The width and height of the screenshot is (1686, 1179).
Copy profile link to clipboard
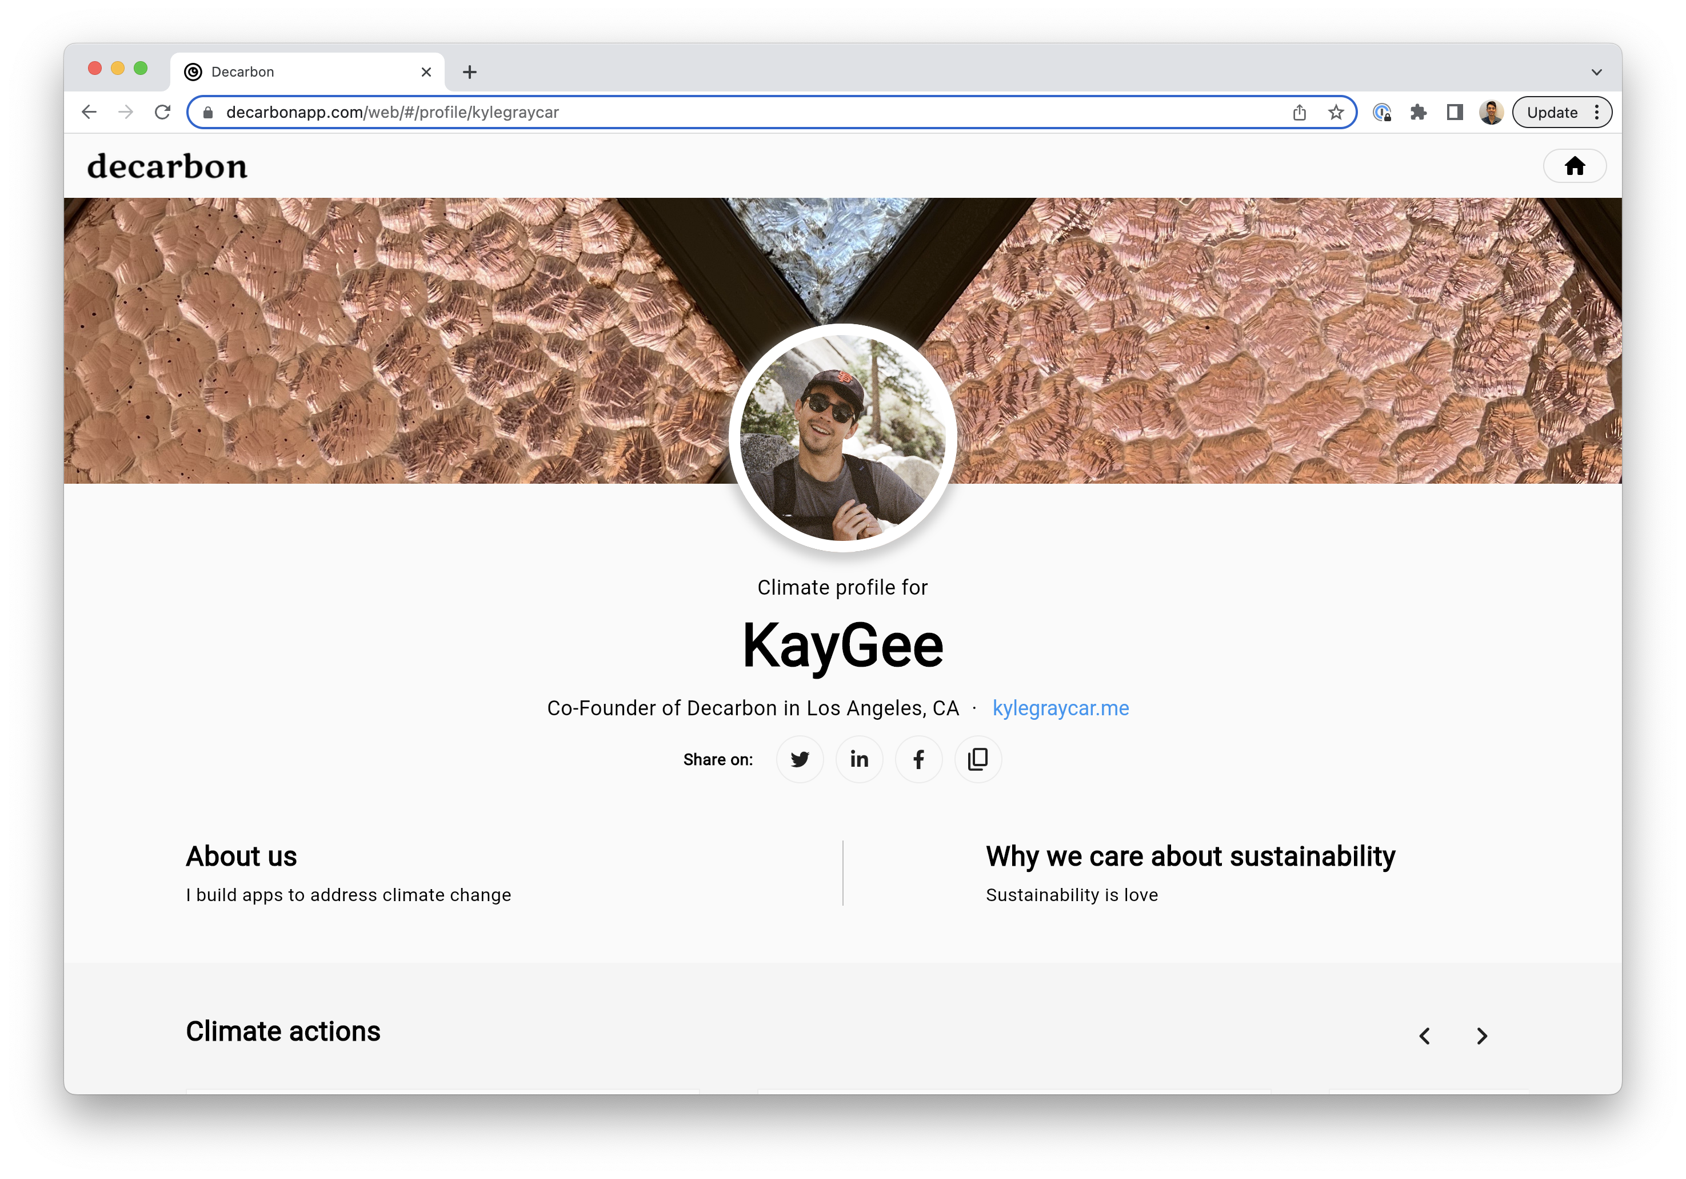pos(977,759)
